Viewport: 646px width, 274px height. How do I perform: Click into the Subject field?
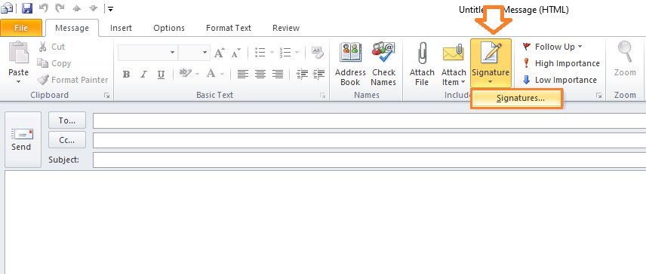pos(370,160)
